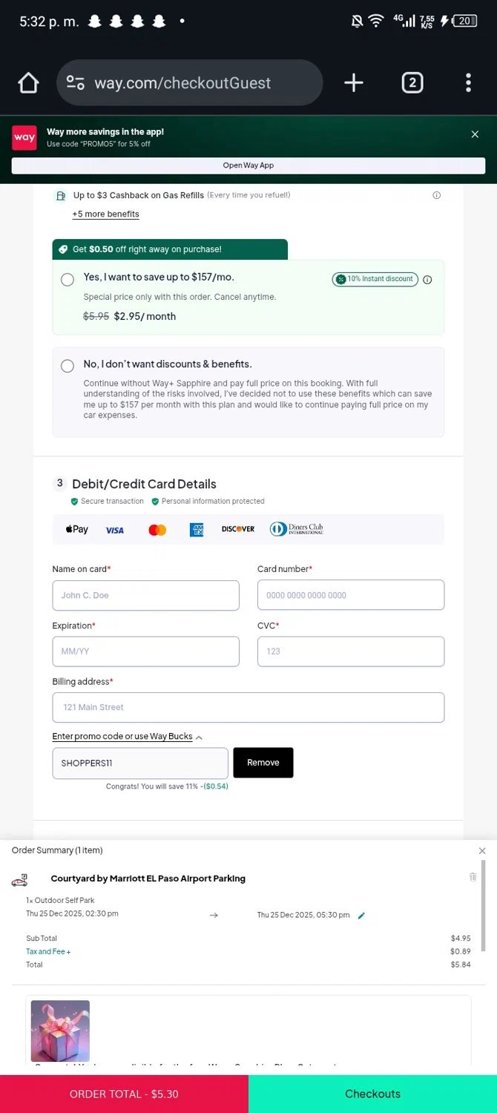Click the info icon next to 10% Instant discount
The image size is (497, 1113).
[x=427, y=280]
